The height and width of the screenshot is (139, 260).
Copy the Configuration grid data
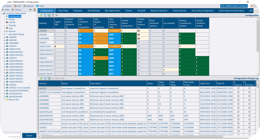[x=45, y=15]
